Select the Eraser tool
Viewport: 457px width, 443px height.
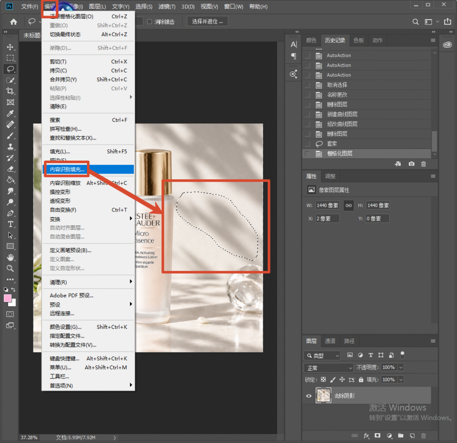pyautogui.click(x=10, y=169)
